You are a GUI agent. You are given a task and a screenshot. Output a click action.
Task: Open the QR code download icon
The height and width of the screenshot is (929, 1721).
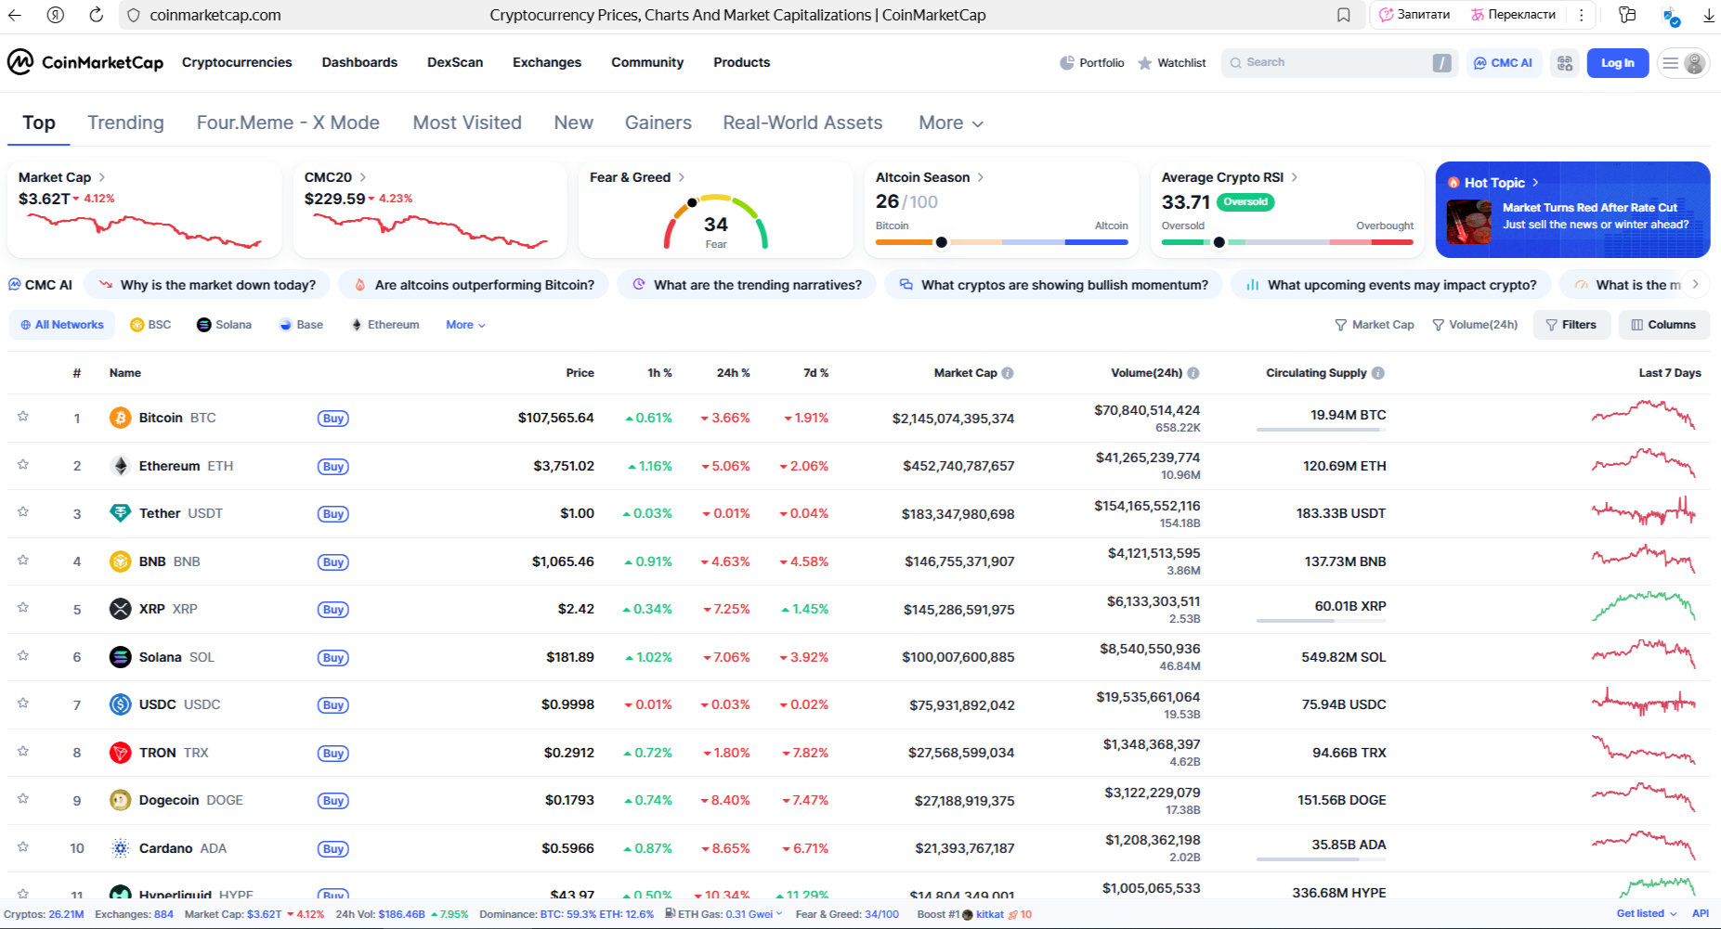coord(1565,63)
